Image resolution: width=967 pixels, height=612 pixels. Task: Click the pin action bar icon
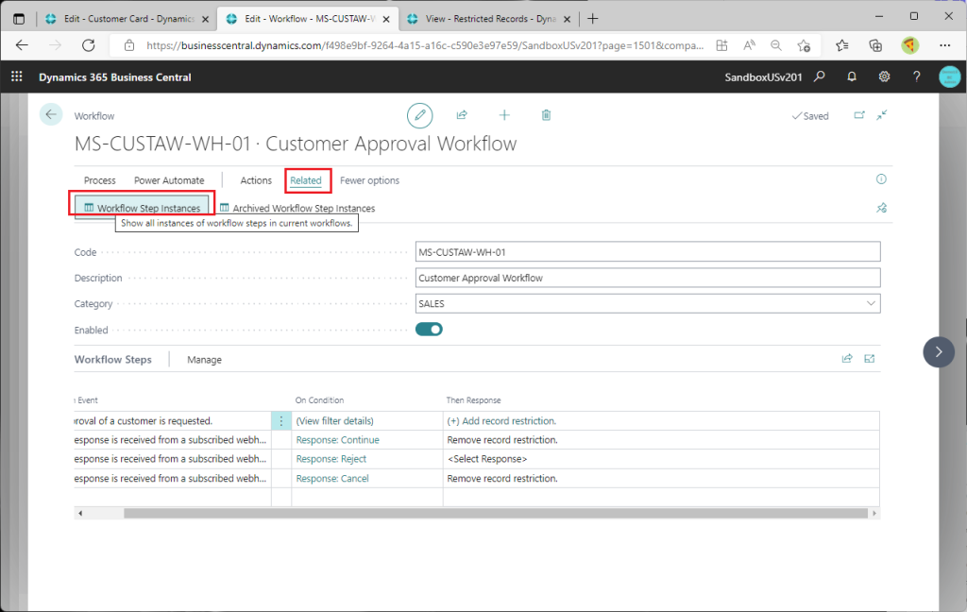click(x=881, y=208)
